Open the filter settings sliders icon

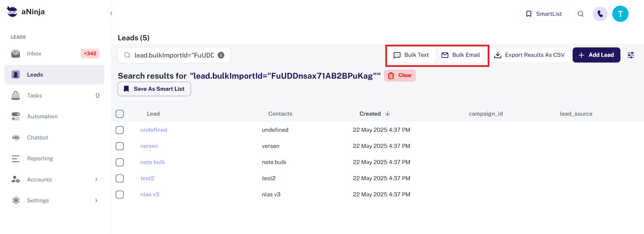tap(631, 55)
